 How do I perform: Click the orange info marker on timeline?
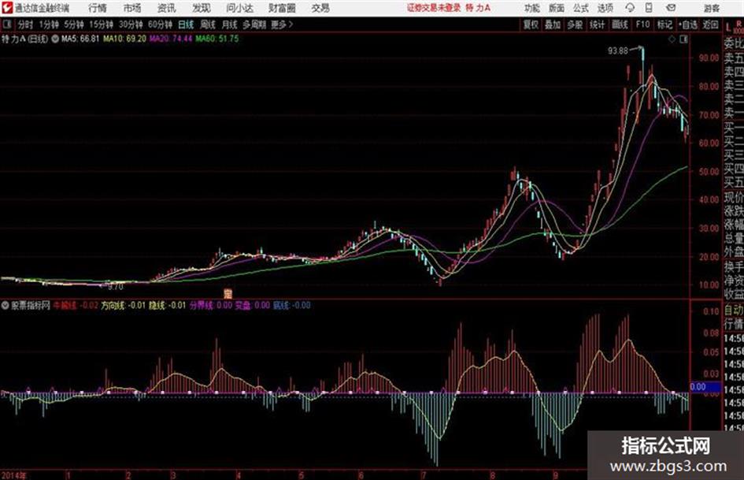pyautogui.click(x=228, y=294)
